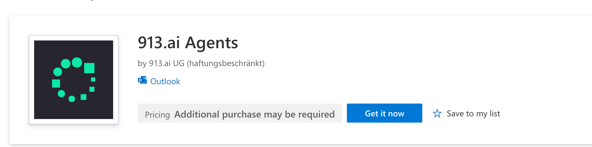Click the Additional purchase may be required text
Image resolution: width=592 pixels, height=147 pixels.
tap(254, 114)
